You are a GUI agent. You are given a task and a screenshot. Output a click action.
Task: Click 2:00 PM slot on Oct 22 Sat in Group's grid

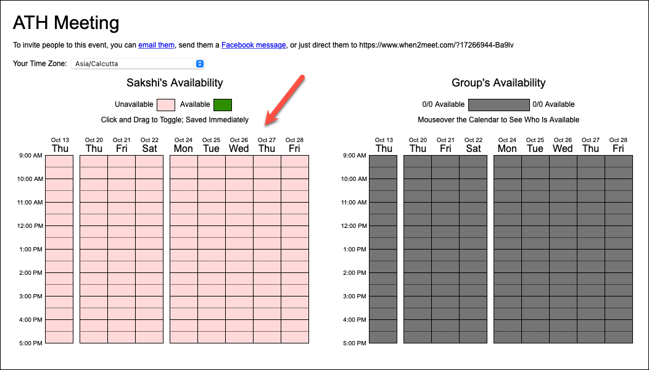(473, 279)
